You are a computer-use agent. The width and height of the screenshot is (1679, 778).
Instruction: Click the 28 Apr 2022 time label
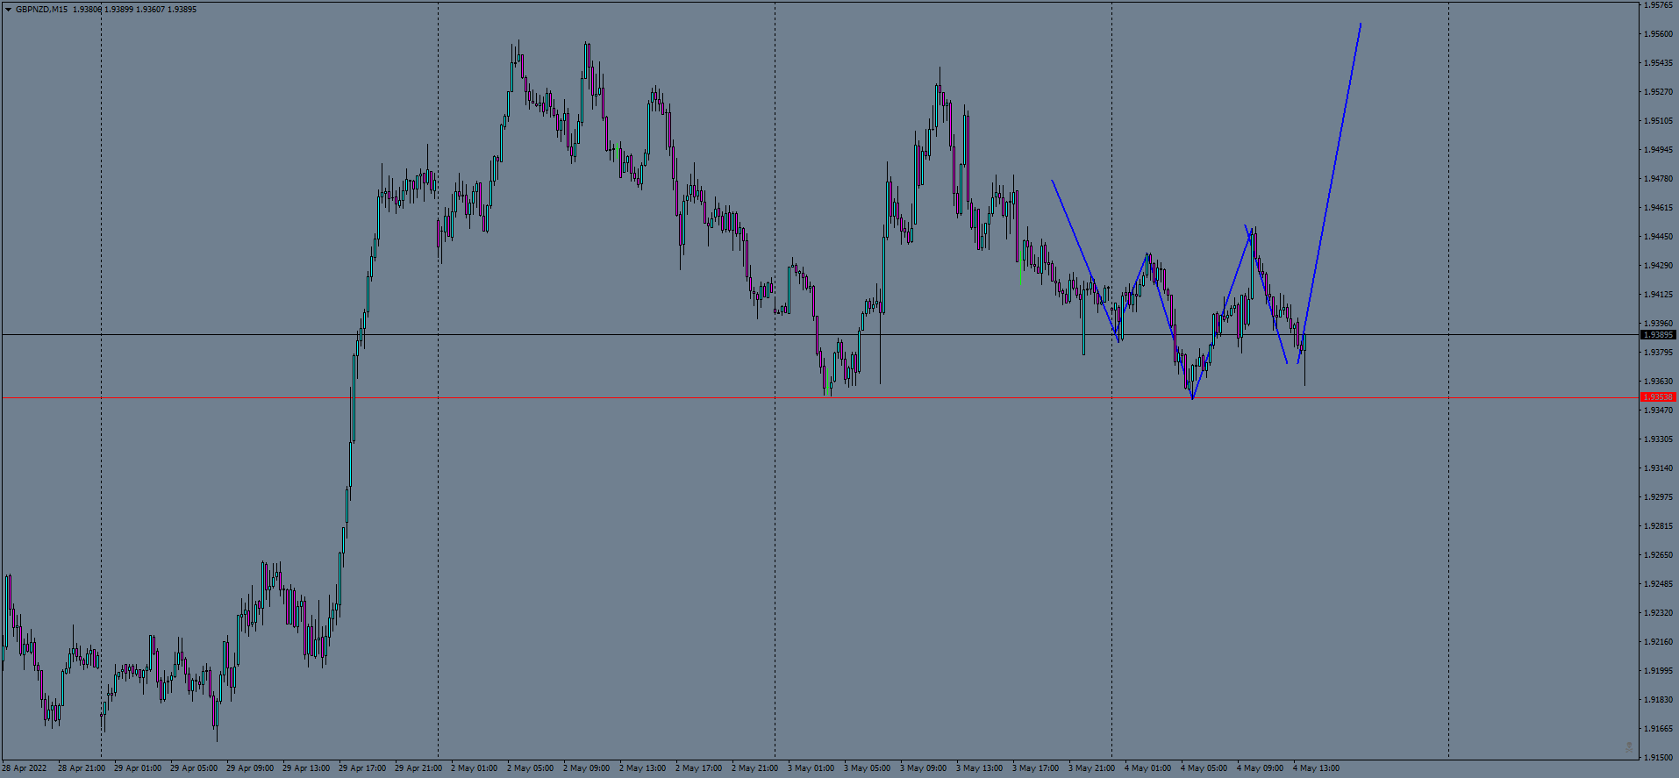(25, 768)
